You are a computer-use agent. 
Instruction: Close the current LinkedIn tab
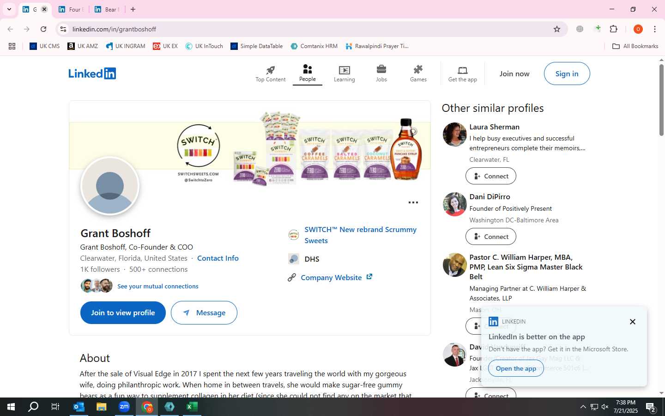44,9
